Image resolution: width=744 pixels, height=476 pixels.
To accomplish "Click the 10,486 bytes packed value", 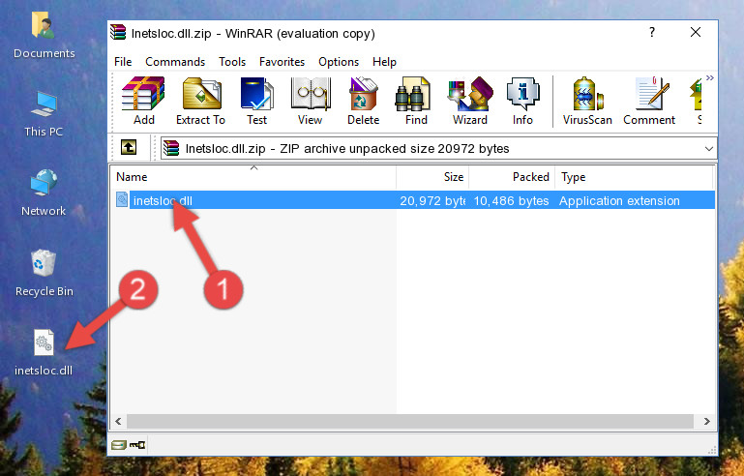I will tap(511, 200).
